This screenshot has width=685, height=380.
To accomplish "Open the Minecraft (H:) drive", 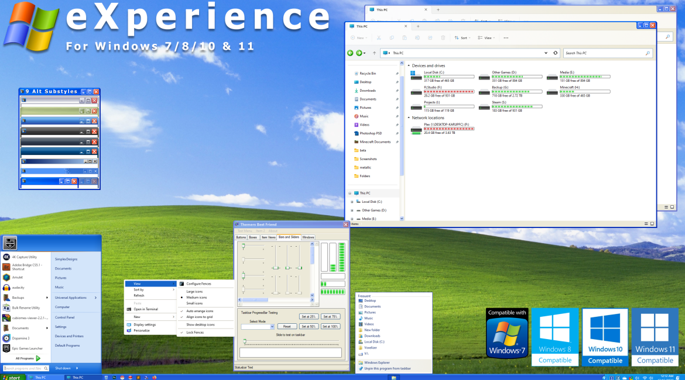I will (570, 87).
